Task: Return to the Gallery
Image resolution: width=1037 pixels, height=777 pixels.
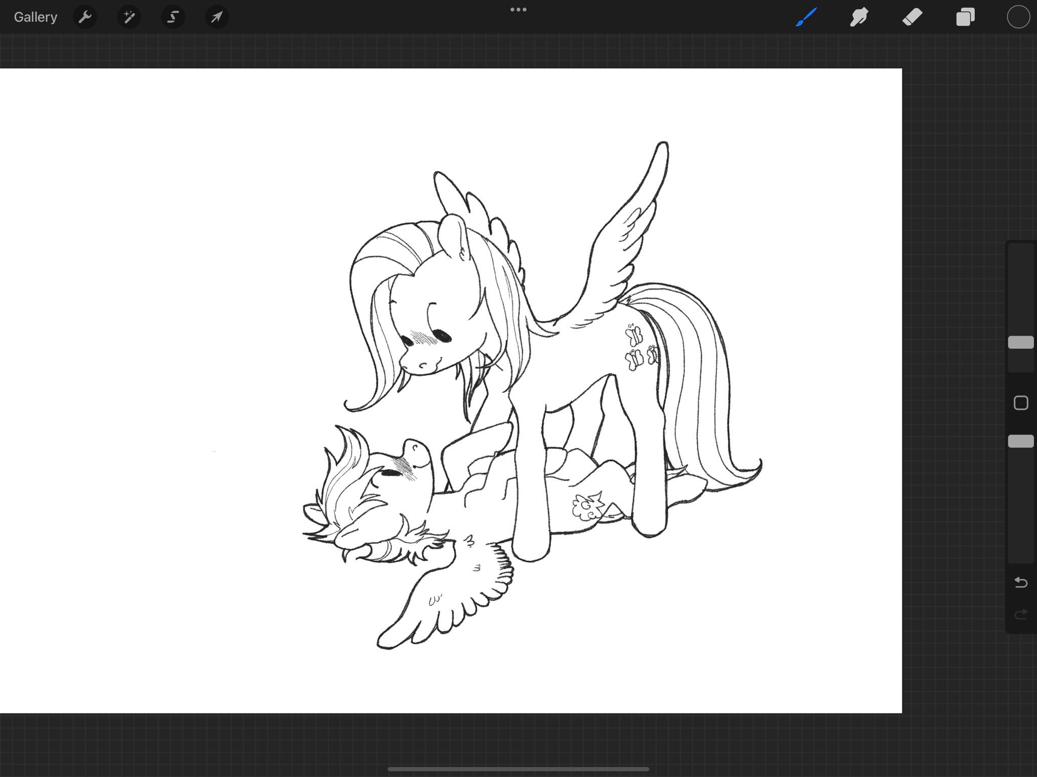Action: (x=35, y=17)
